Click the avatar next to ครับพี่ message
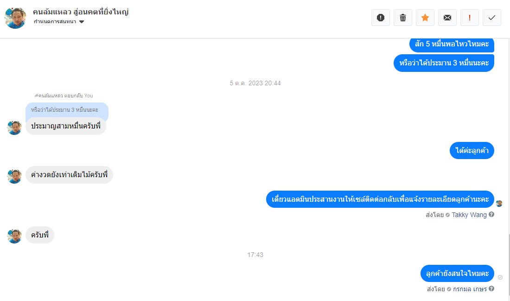The image size is (510, 301). point(14,236)
